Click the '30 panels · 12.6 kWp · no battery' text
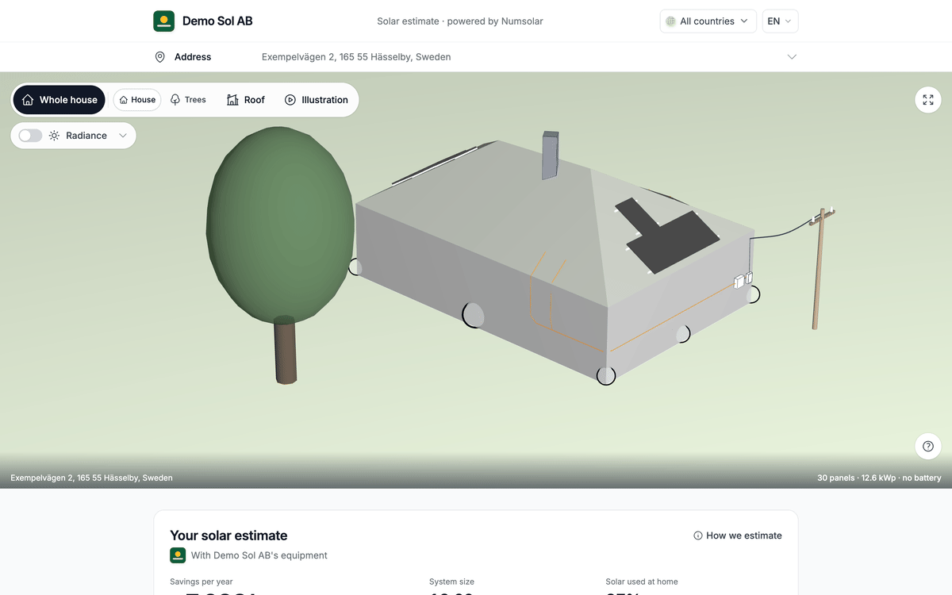 click(879, 478)
